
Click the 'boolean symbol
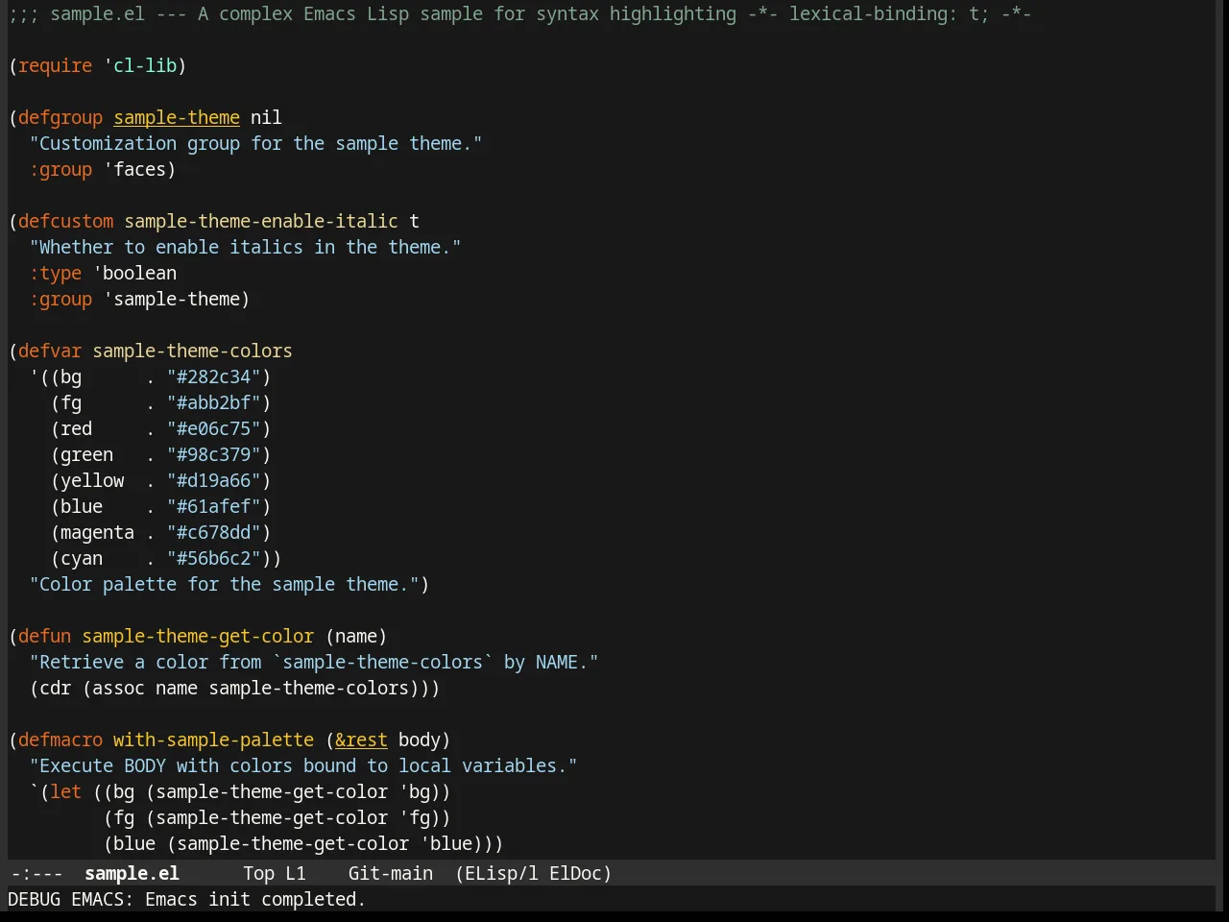[x=134, y=273]
